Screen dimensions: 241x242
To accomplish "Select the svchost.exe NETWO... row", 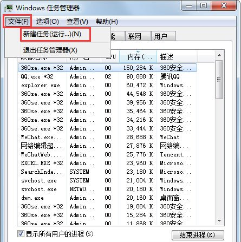I will click(x=107, y=189).
